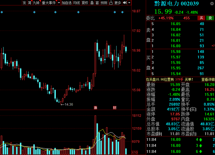
Task: Click 外盘 value 9767
Action: [x=175, y=119]
